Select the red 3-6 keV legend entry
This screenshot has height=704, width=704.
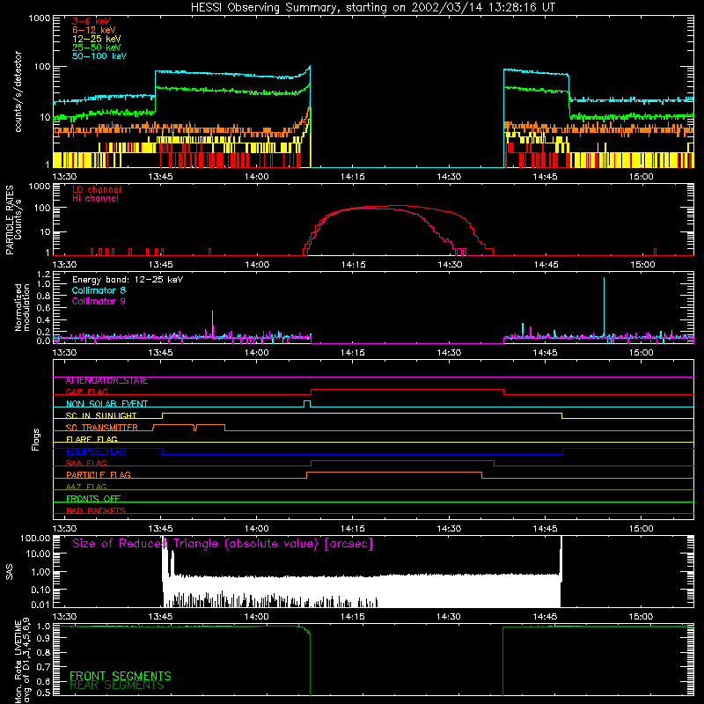tap(92, 21)
